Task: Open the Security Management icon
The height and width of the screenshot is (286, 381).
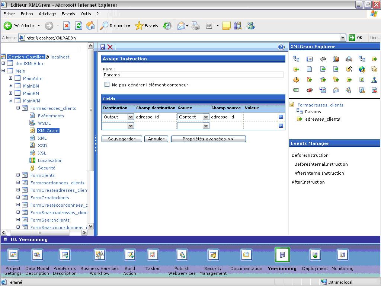Action: (x=213, y=255)
